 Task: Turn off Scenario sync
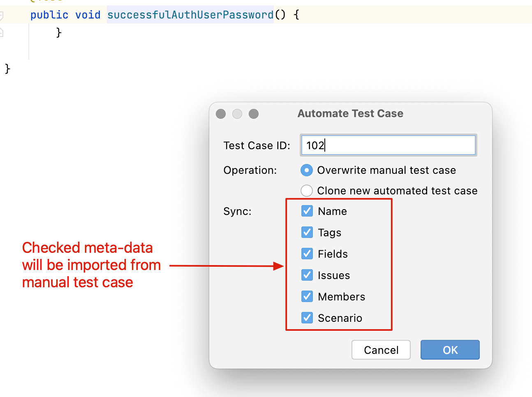tap(307, 318)
